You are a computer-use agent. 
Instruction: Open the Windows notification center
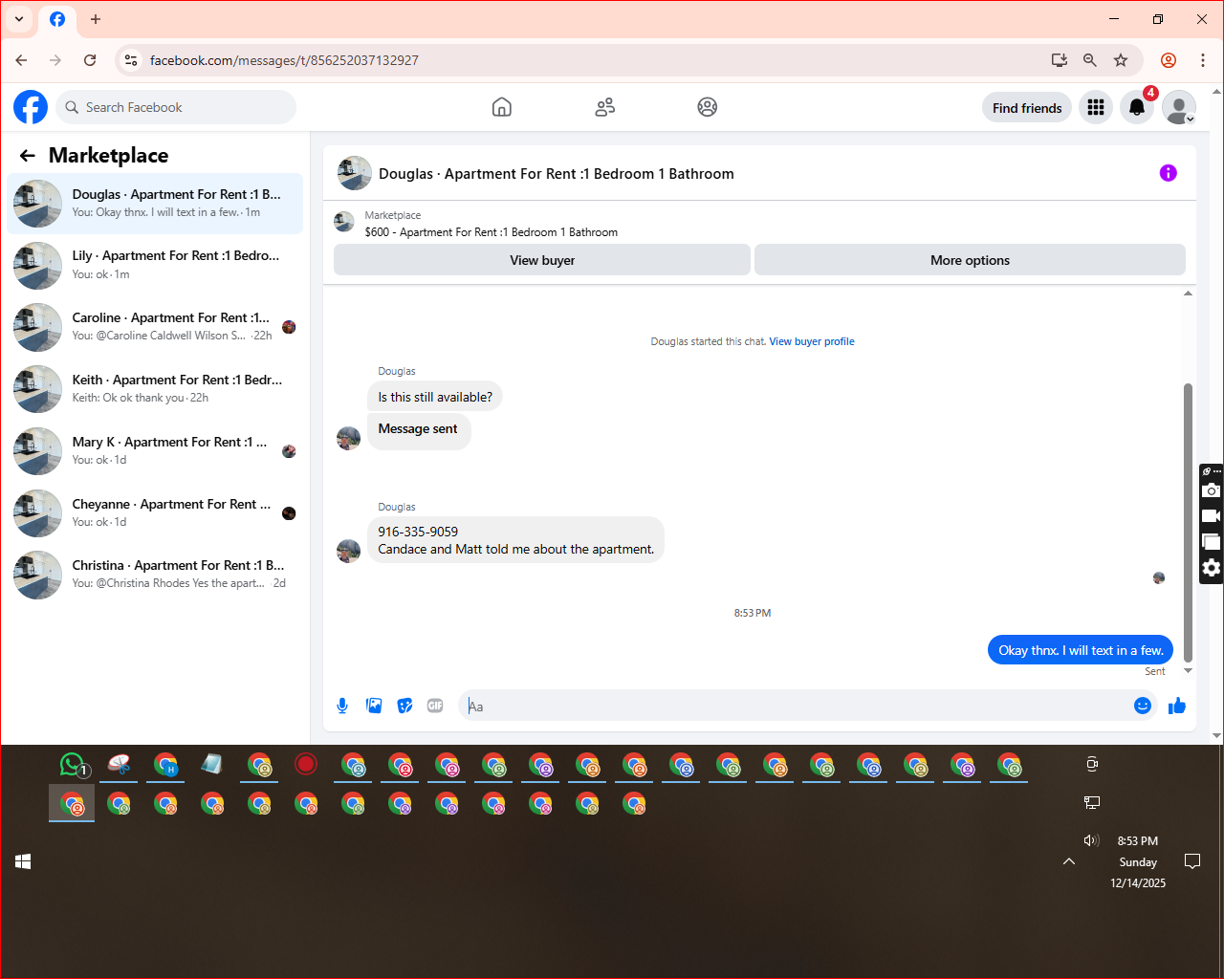click(1192, 861)
